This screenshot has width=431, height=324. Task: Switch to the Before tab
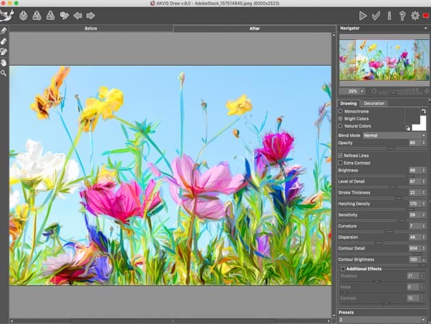tap(90, 28)
